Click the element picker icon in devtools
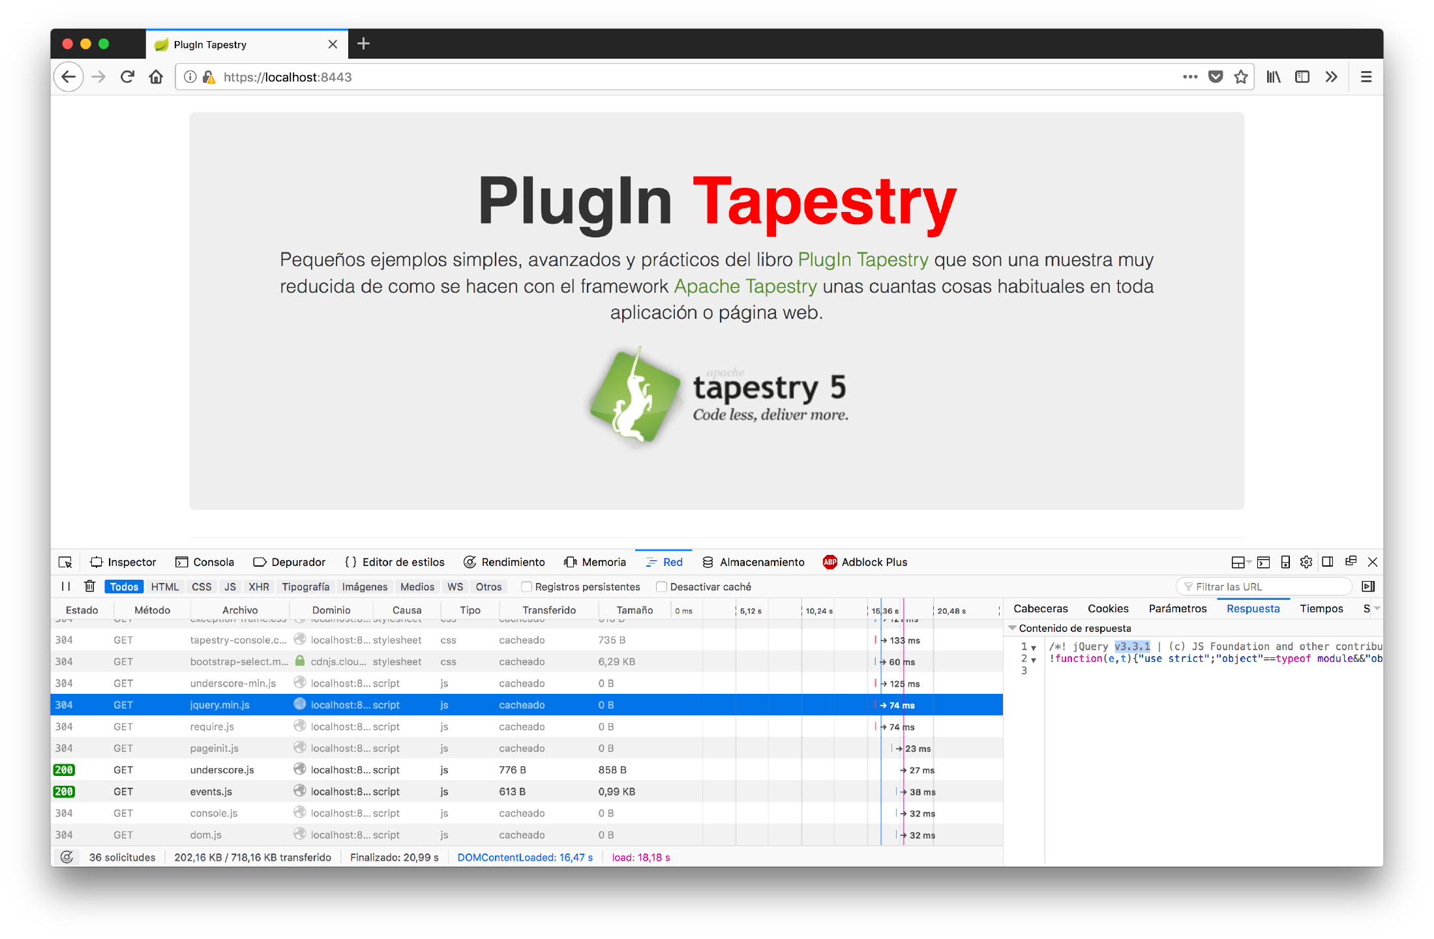 [x=65, y=562]
